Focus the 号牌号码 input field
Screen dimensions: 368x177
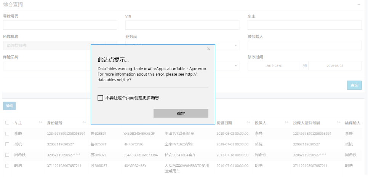(60, 25)
